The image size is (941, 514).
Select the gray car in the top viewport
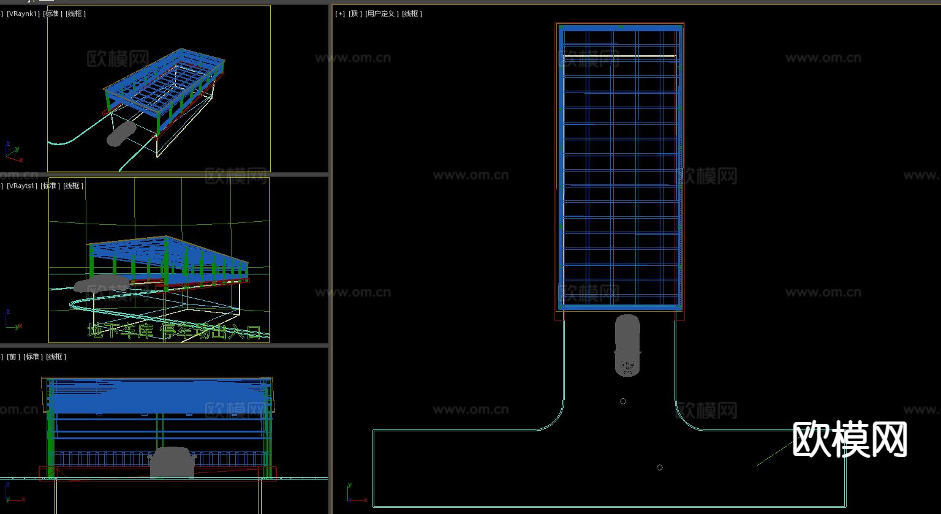627,345
